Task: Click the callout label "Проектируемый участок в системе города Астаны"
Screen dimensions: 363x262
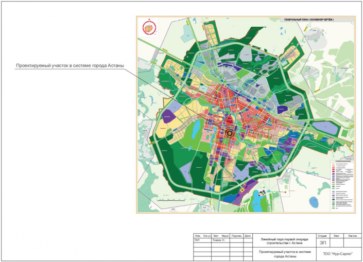Action: pos(70,66)
